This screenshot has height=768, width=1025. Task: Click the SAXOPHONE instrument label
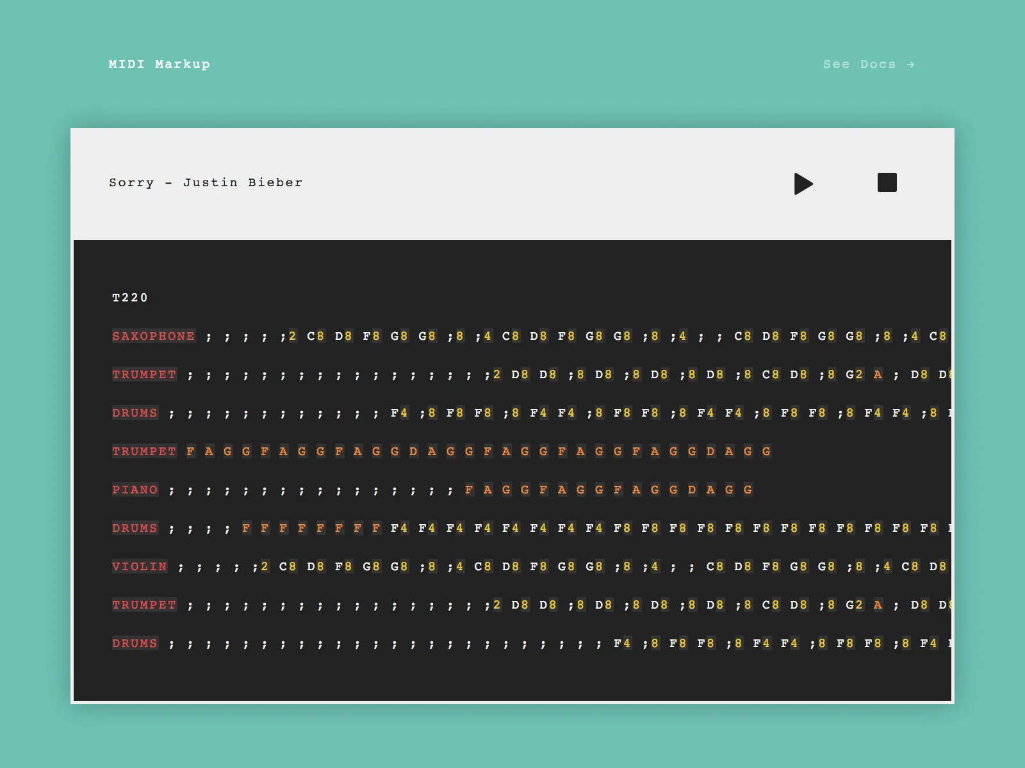pos(153,336)
